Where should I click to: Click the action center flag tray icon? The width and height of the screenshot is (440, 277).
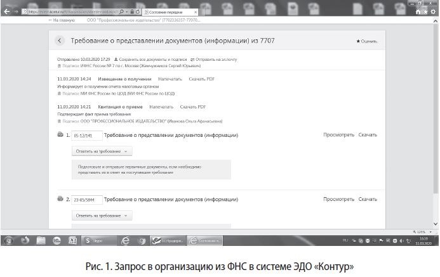pos(381,241)
